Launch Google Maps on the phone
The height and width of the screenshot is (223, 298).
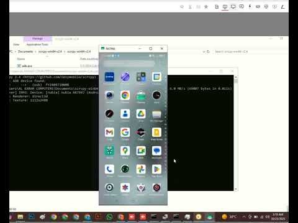click(x=125, y=151)
